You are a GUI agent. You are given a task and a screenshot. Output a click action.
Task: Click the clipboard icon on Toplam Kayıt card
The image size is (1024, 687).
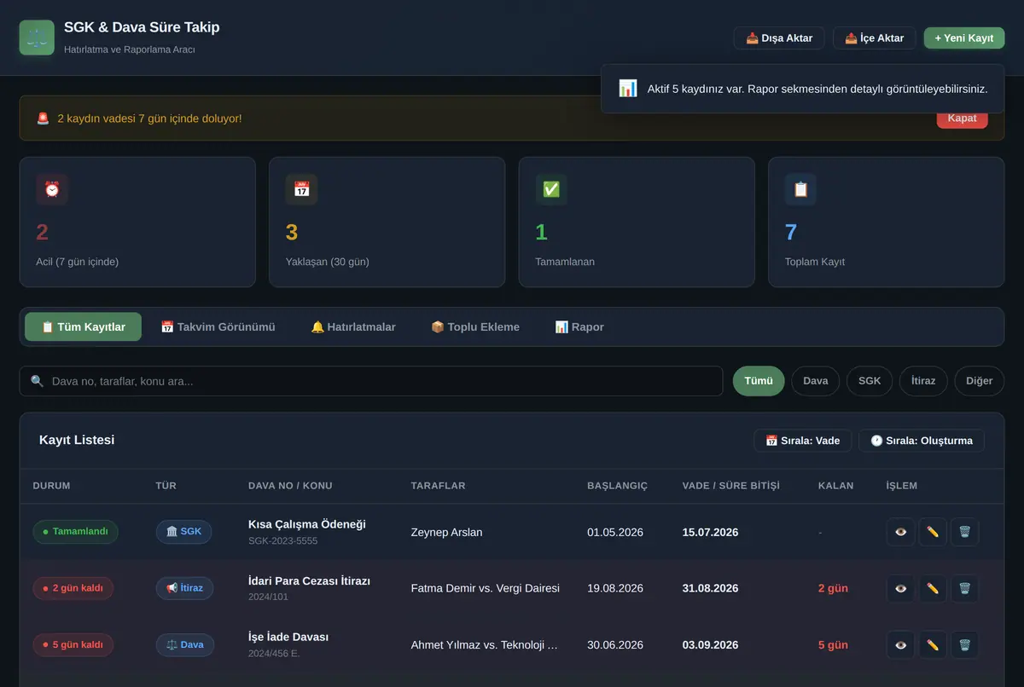[800, 189]
